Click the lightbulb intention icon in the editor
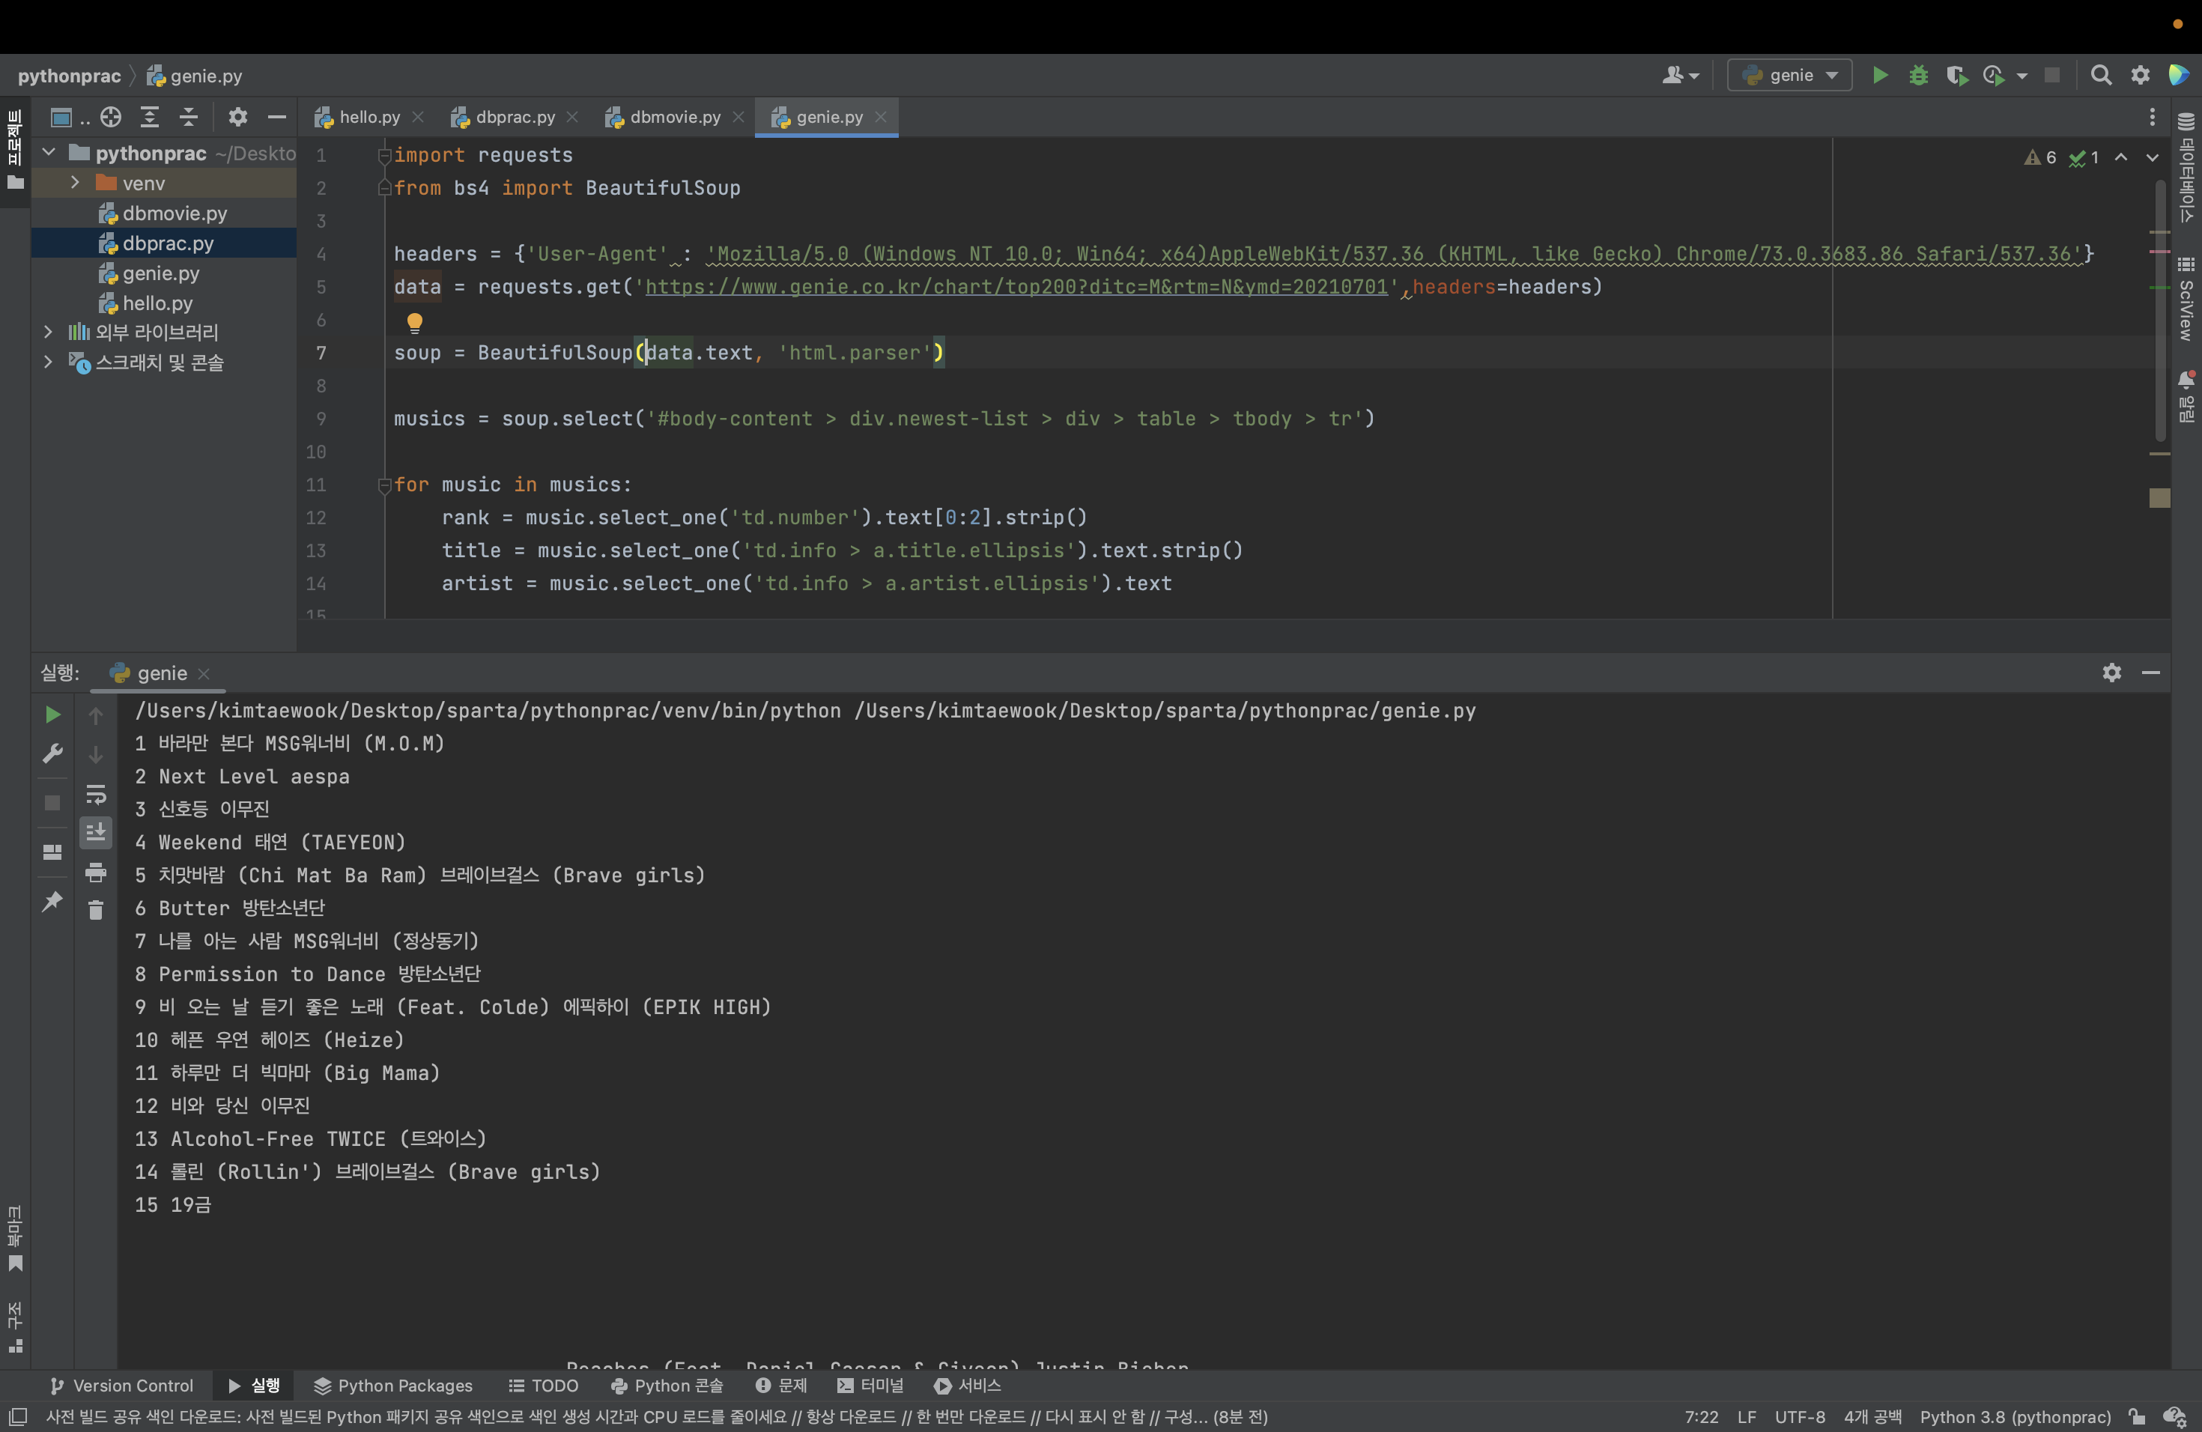Viewport: 2202px width, 1432px height. [414, 322]
